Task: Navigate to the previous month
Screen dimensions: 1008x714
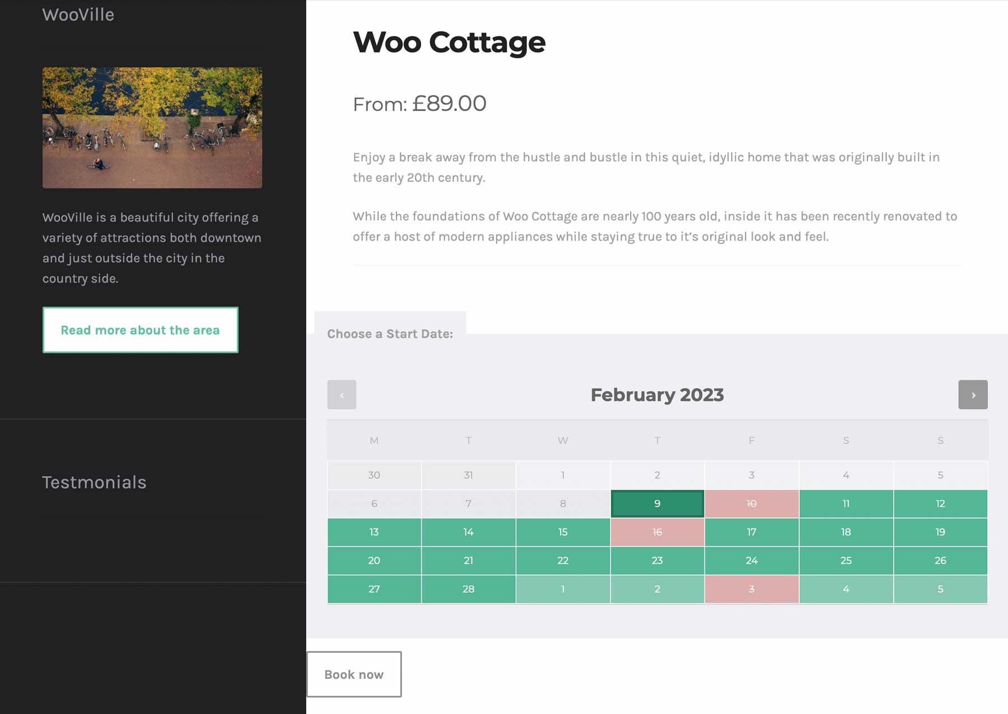Action: coord(342,394)
